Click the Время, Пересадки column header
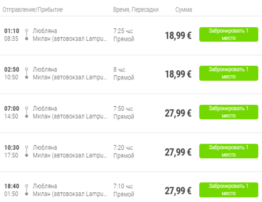The width and height of the screenshot is (262, 202). pyautogui.click(x=136, y=10)
